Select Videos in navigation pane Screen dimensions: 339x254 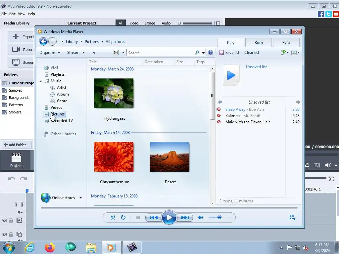(x=56, y=107)
